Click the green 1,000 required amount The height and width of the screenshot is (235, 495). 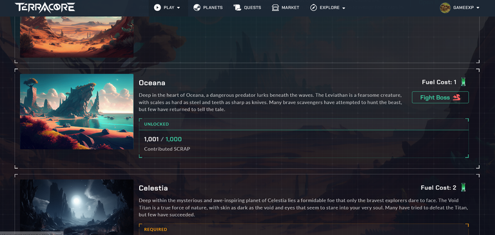pos(173,139)
